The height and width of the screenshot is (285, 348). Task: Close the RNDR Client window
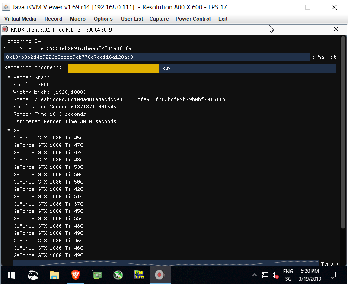coord(336,29)
